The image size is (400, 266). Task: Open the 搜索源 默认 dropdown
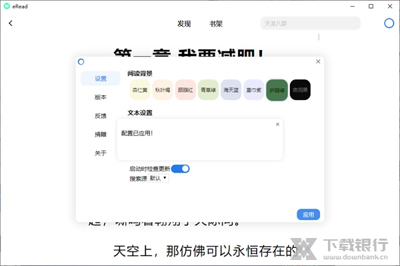point(158,178)
